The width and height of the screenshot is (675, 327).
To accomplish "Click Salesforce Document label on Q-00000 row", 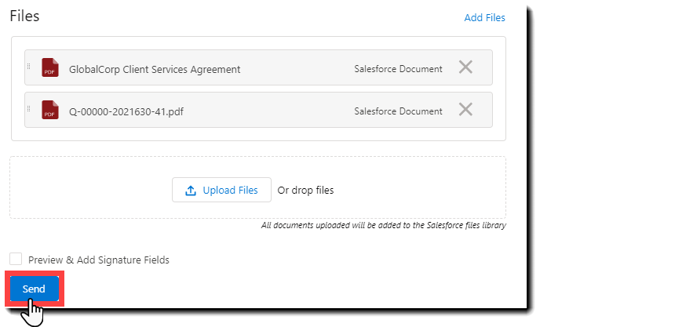I will point(398,111).
